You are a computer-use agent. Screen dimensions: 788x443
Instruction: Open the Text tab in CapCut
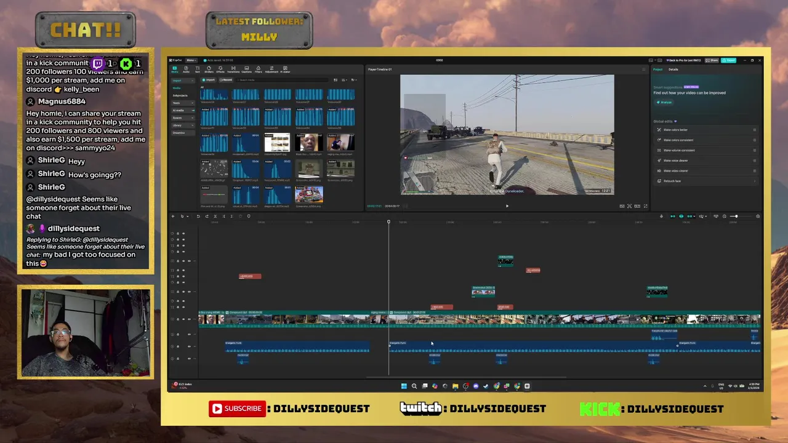(198, 69)
